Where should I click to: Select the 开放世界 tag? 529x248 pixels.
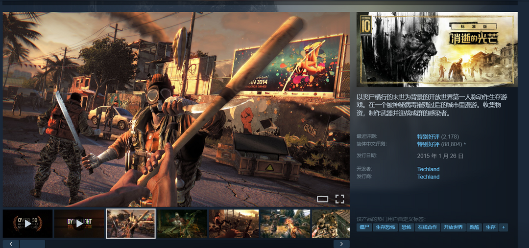click(x=453, y=227)
